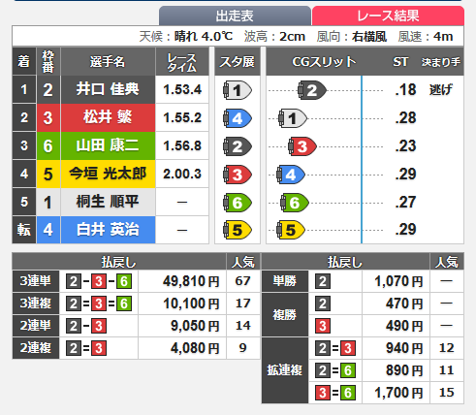Click the 3連単 row label

coord(36,281)
